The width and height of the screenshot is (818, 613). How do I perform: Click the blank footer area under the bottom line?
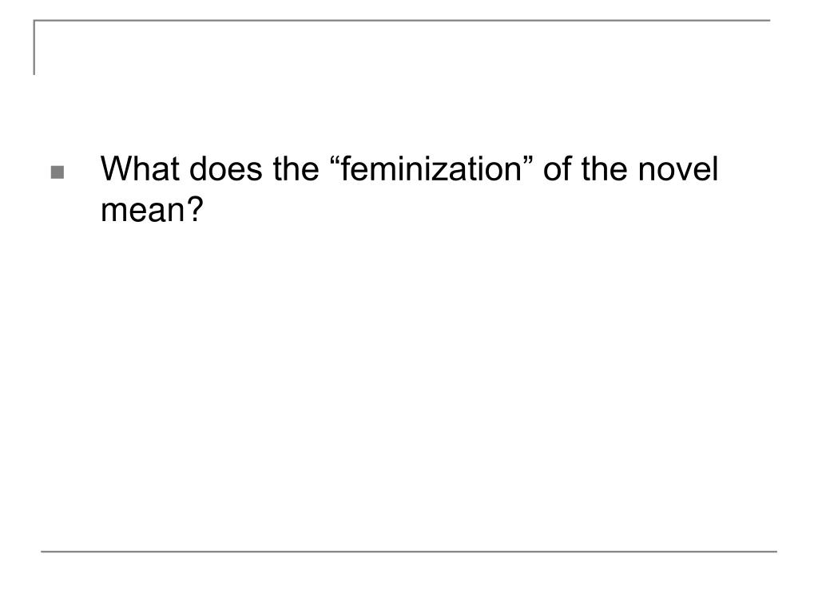[x=409, y=582]
